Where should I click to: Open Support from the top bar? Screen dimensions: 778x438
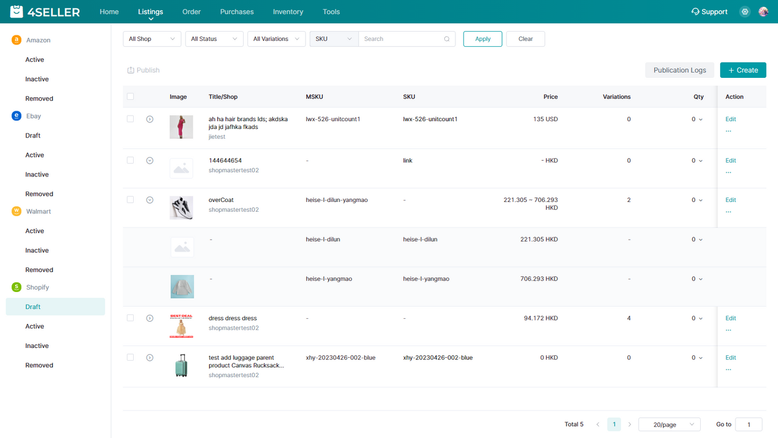[709, 12]
